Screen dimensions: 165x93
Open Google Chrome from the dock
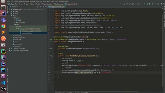point(3,26)
